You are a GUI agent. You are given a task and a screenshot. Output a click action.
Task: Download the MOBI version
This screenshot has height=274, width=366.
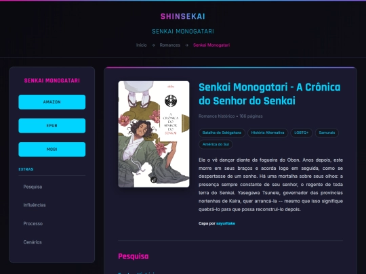click(x=52, y=150)
